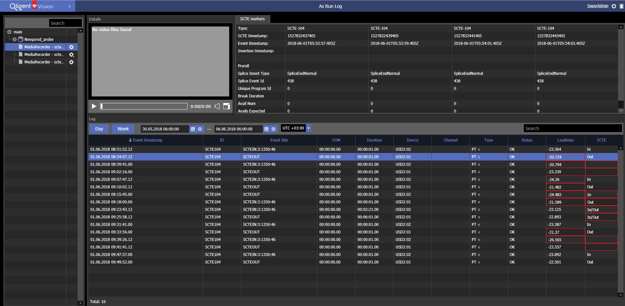Sort log by Loudness column header

565,140
